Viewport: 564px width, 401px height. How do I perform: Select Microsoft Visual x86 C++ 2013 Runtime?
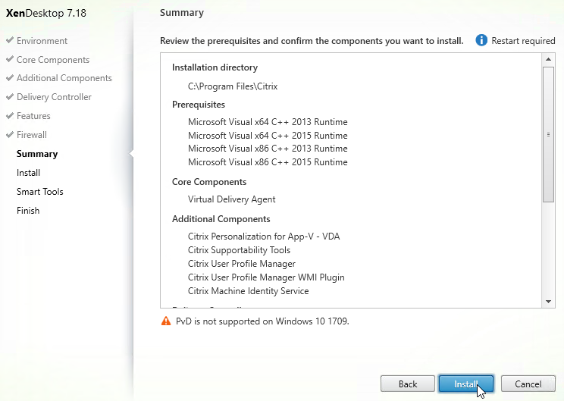coord(268,149)
